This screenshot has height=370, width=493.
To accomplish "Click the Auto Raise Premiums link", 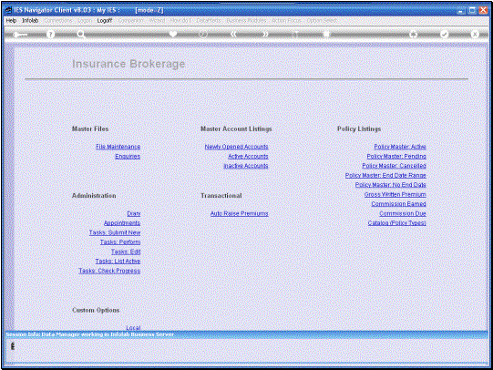I will pos(240,213).
